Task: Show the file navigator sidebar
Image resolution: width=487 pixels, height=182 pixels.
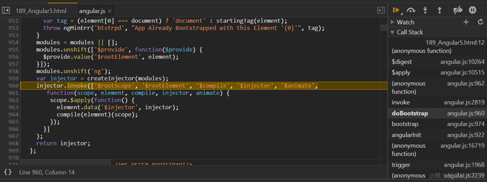Action: coord(5,10)
